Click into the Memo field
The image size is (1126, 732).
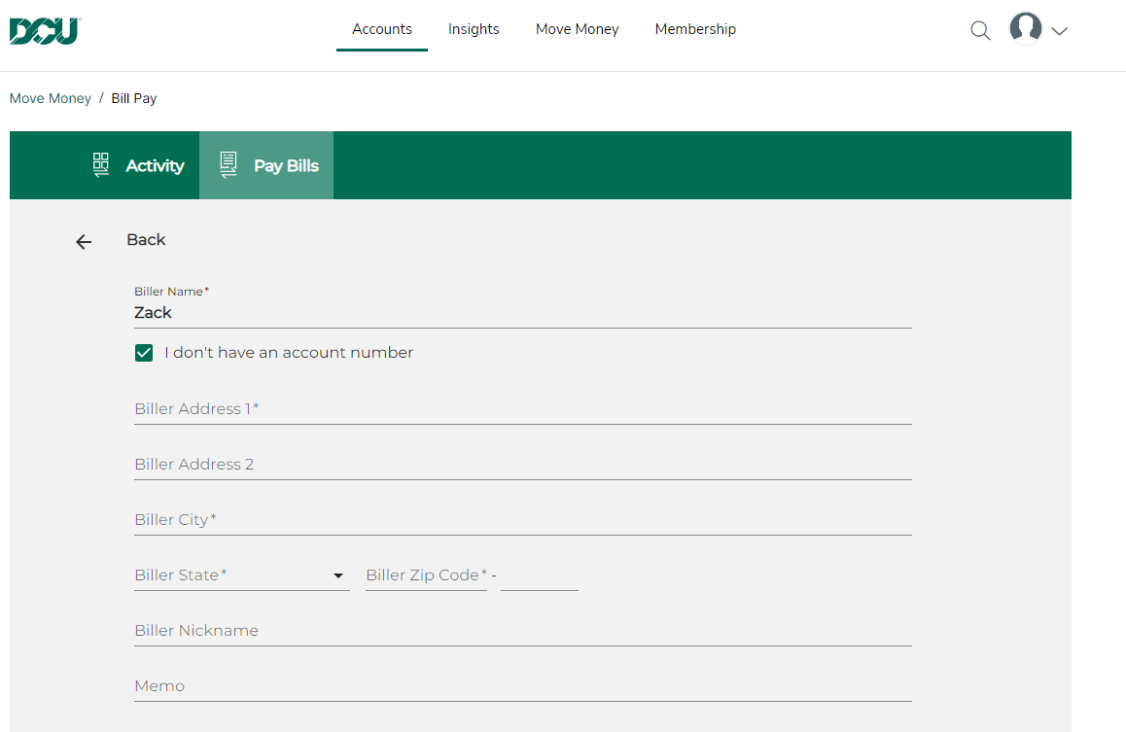click(522, 686)
